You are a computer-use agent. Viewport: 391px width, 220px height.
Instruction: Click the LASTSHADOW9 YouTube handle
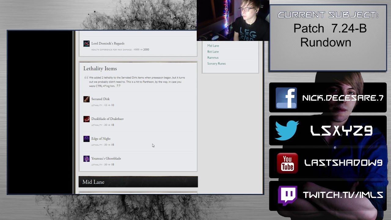coord(344,163)
